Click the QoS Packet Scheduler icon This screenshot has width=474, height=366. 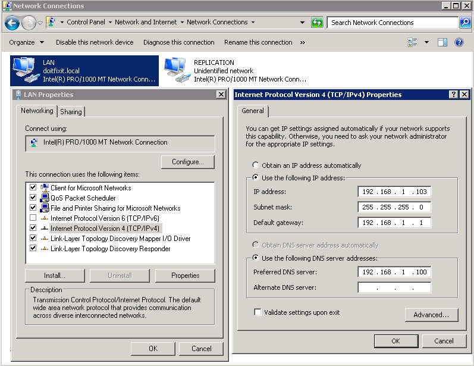tap(45, 198)
